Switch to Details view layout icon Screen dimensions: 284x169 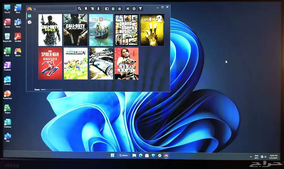click(x=107, y=9)
